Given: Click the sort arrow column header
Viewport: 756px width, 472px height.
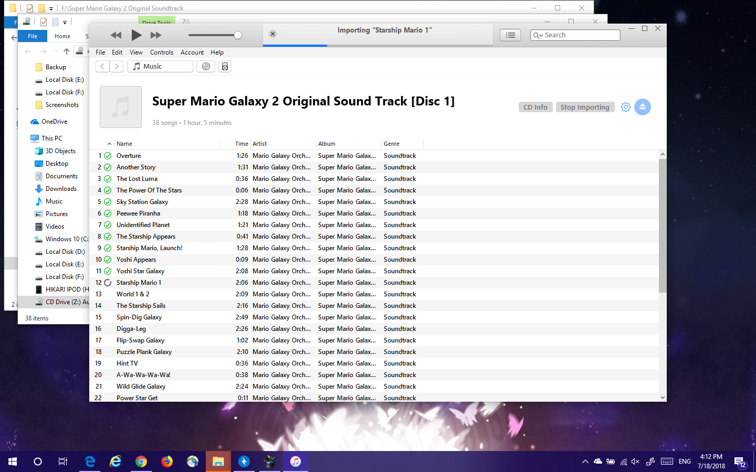Looking at the screenshot, I should (x=109, y=144).
